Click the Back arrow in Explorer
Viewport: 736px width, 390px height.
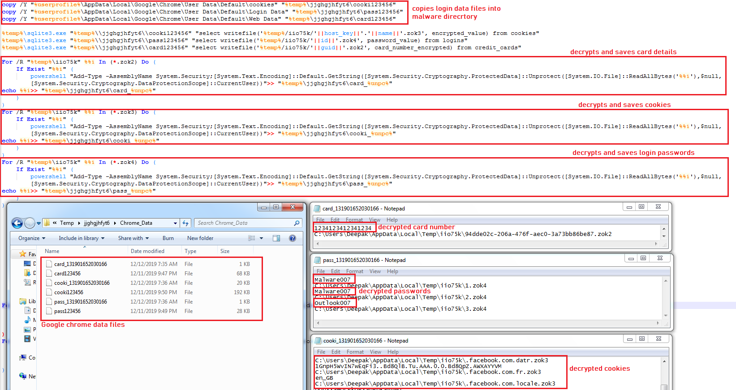point(17,223)
